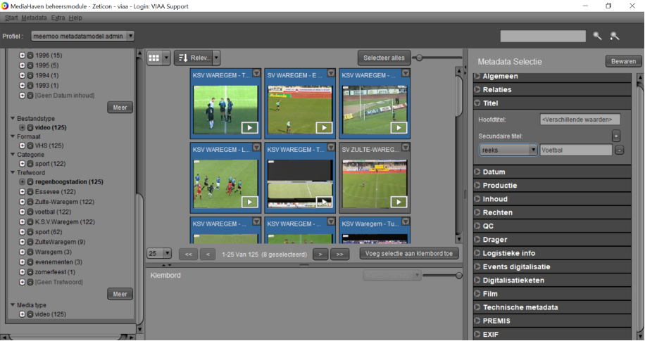Play KSV WAREGEM - L... video
Viewport: 645px width, 341px height.
click(x=250, y=202)
